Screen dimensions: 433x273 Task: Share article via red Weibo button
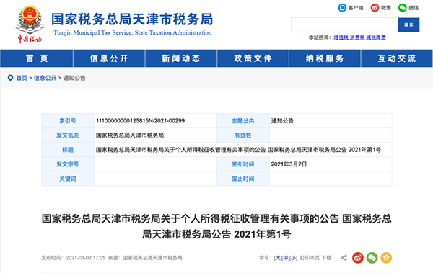click(x=358, y=258)
